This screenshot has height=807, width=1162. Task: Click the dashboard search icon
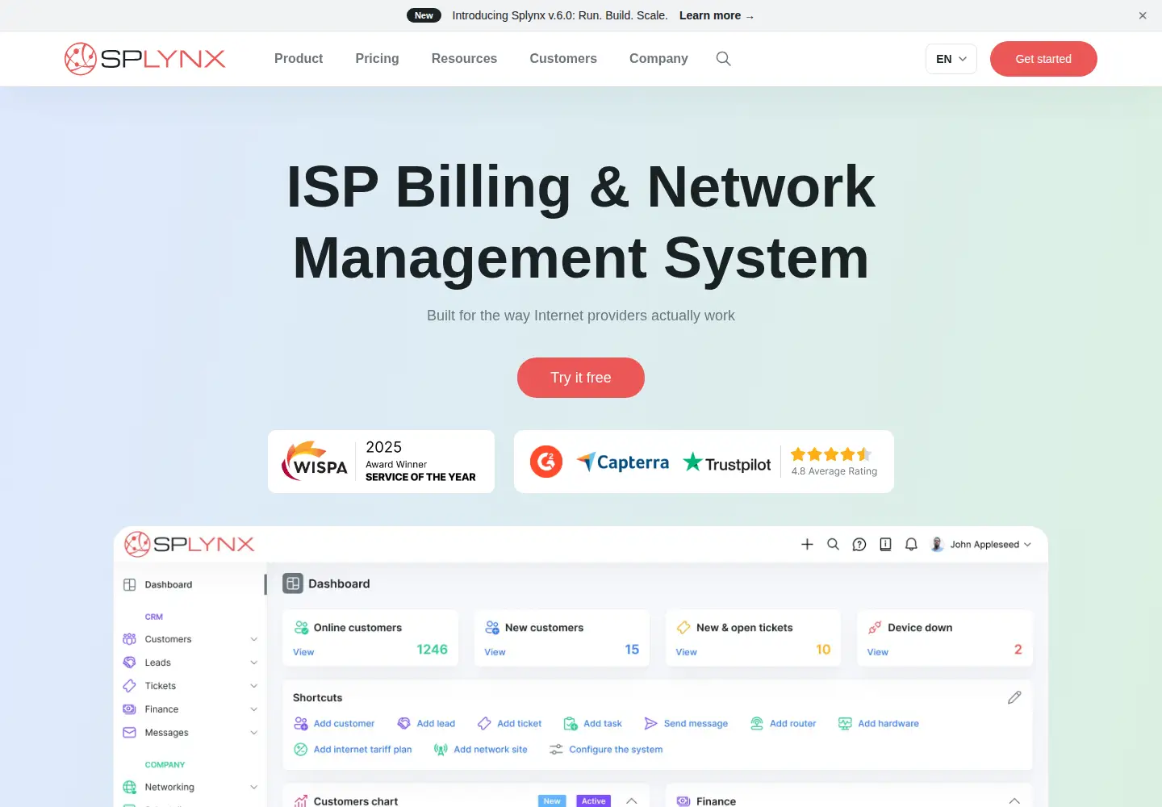point(834,545)
